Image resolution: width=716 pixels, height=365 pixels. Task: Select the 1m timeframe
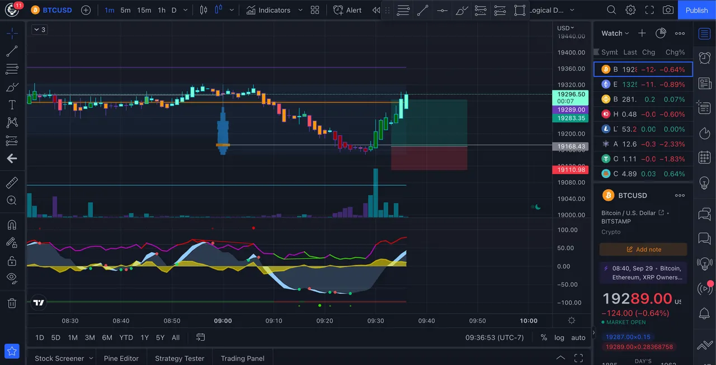tap(110, 10)
